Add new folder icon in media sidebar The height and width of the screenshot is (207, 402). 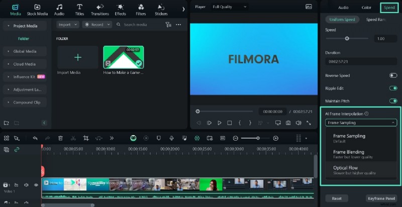point(7,123)
